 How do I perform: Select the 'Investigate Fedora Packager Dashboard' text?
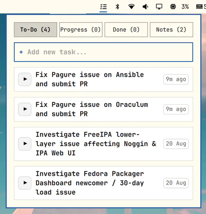click(90, 183)
